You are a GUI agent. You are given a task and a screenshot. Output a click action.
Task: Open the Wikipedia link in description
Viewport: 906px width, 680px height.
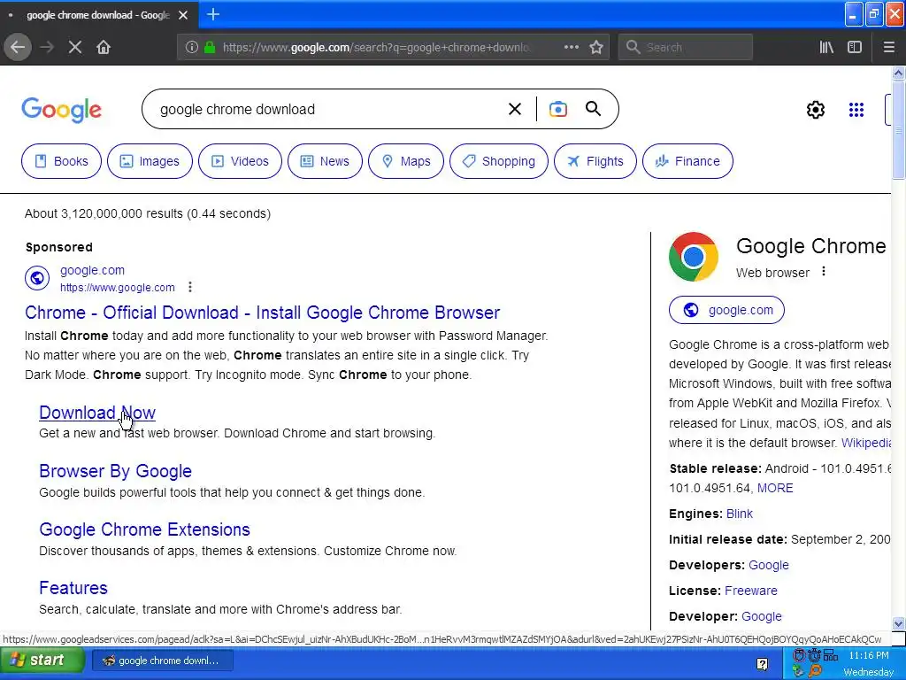pos(865,443)
